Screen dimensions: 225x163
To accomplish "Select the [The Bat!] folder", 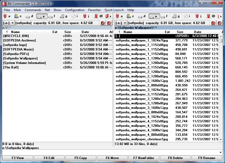I will click(57, 67).
